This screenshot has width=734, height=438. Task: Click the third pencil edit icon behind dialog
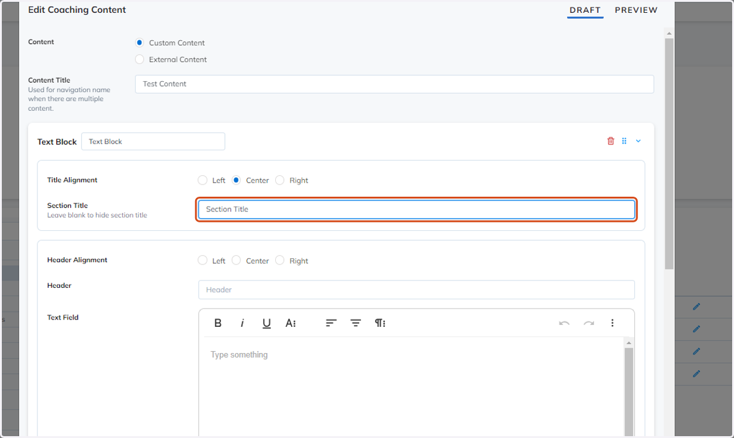pos(696,351)
